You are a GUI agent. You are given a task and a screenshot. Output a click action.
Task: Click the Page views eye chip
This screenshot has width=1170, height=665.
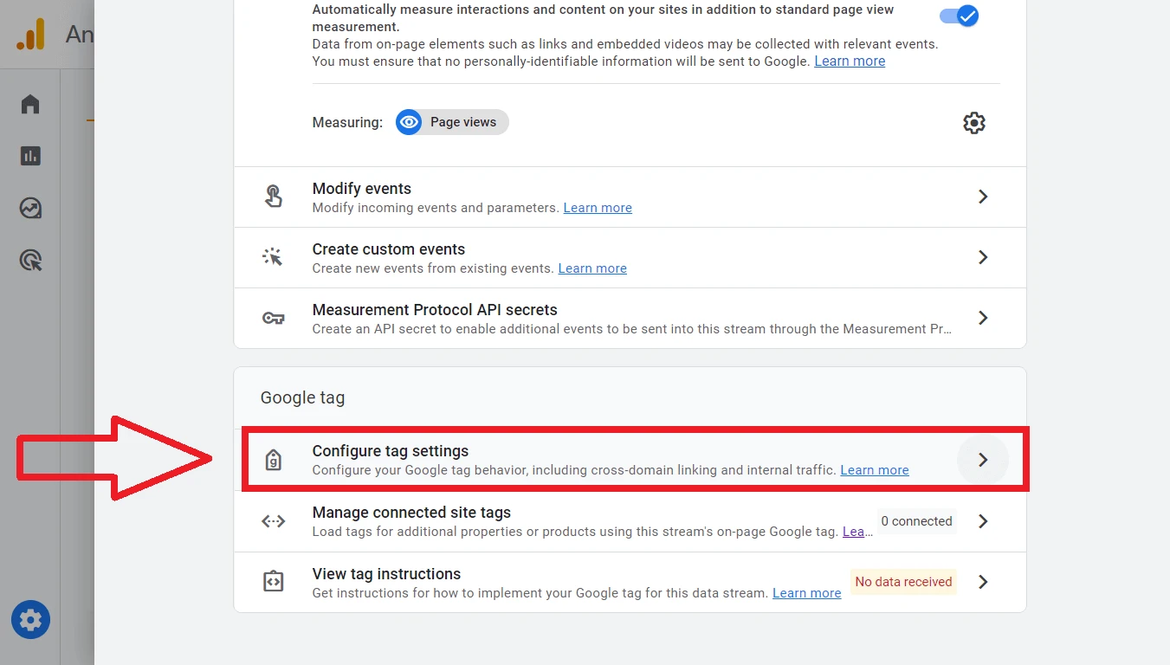pos(452,122)
